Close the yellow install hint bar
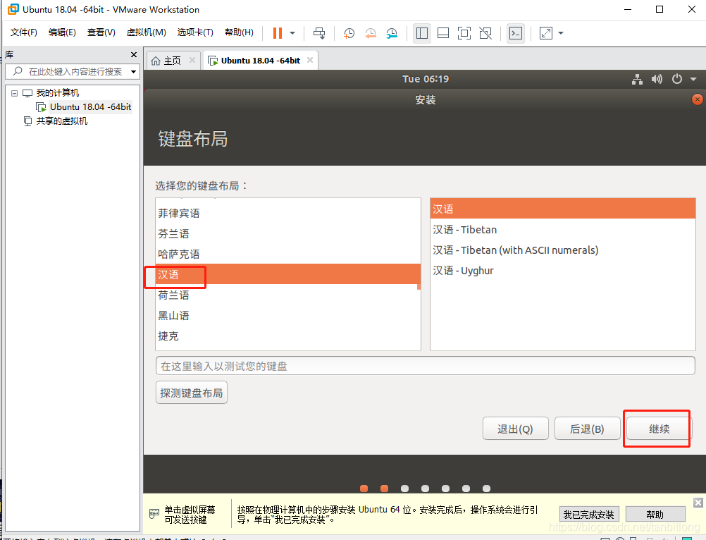This screenshot has height=540, width=706. (x=698, y=503)
